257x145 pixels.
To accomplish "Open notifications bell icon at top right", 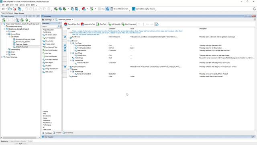I will coord(254,9).
